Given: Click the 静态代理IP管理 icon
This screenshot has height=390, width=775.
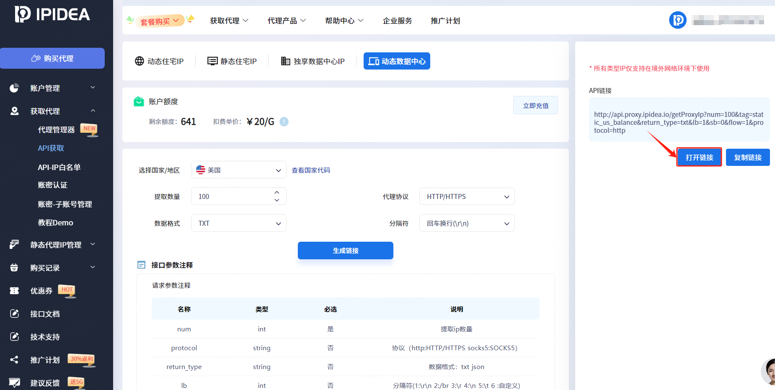Looking at the screenshot, I should pyautogui.click(x=14, y=244).
